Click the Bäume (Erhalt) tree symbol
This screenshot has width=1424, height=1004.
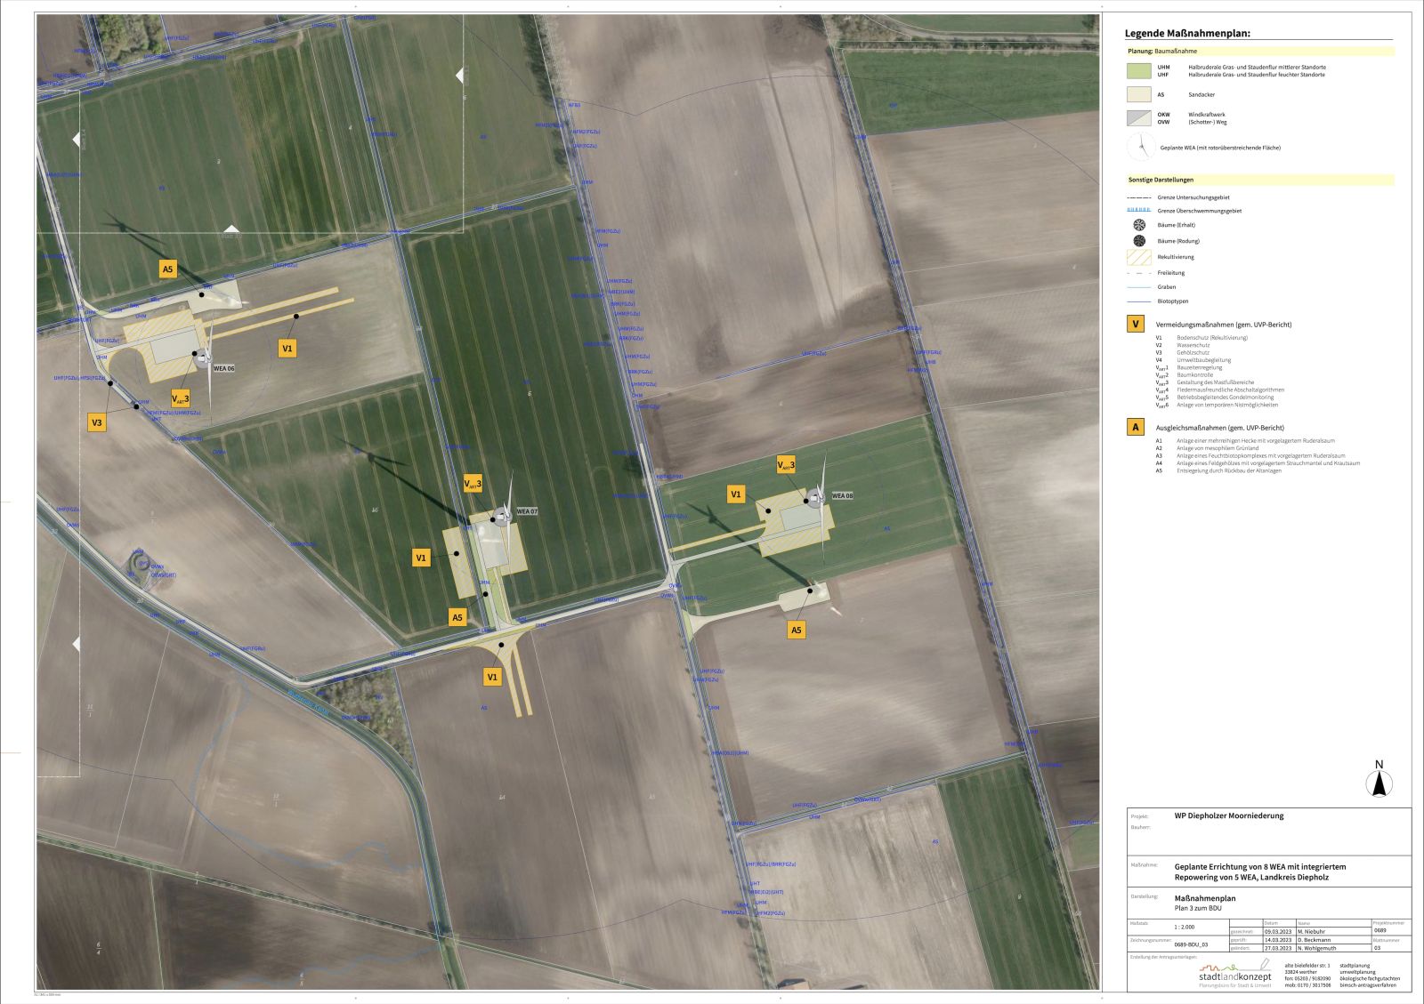[1138, 225]
